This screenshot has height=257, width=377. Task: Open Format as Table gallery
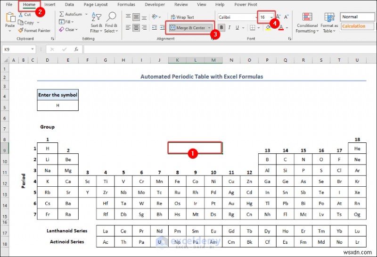point(329,23)
